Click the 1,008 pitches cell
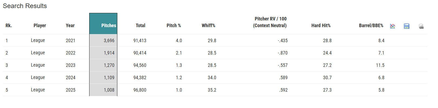The width and height of the screenshot is (438, 108). tap(109, 90)
